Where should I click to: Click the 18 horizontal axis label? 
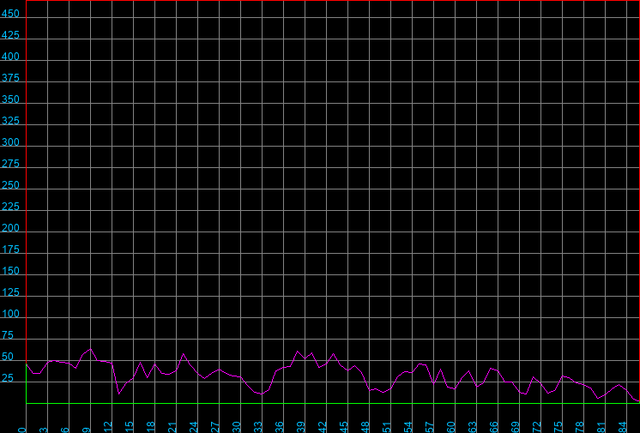tap(151, 427)
